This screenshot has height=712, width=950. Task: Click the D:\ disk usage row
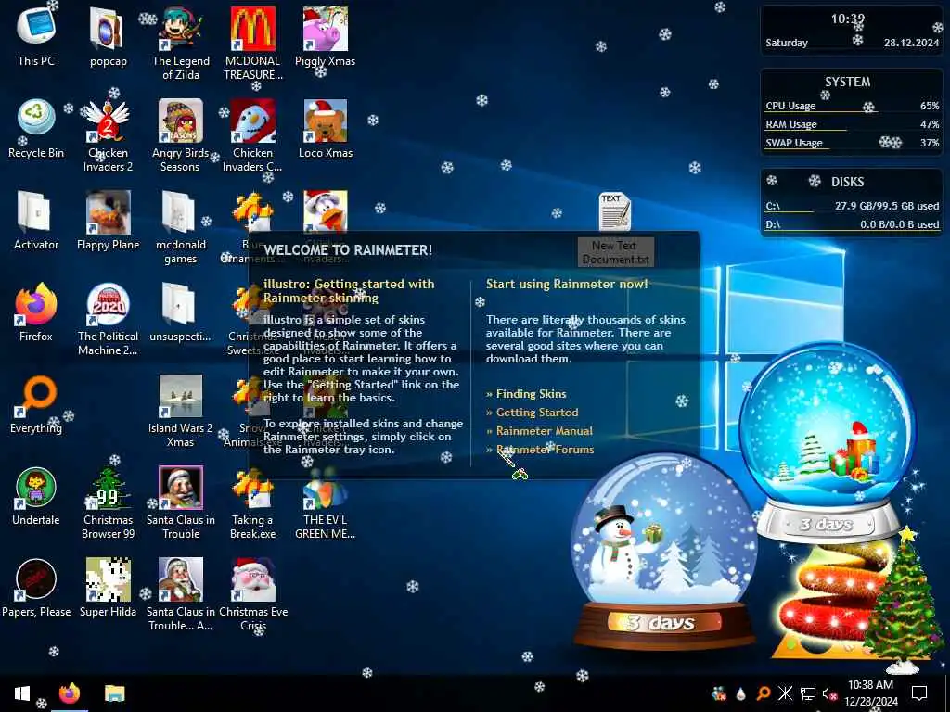coord(852,224)
